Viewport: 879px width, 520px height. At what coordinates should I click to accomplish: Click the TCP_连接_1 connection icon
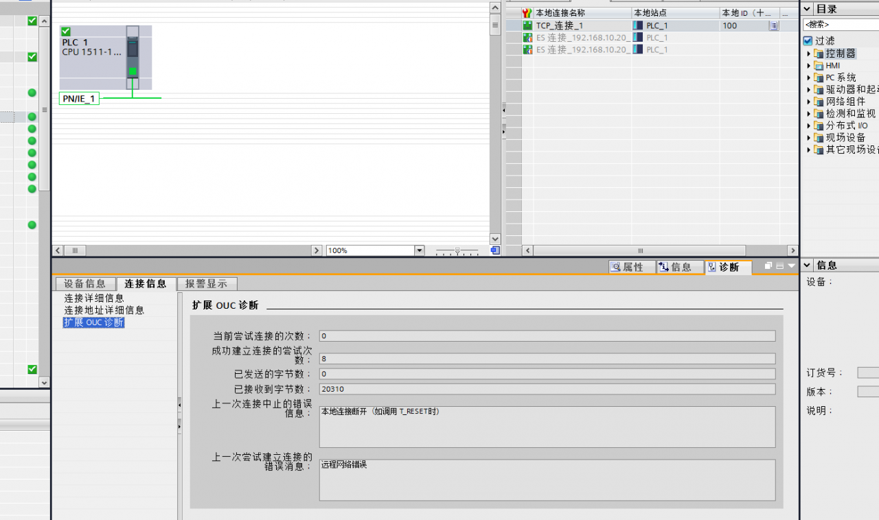[527, 25]
